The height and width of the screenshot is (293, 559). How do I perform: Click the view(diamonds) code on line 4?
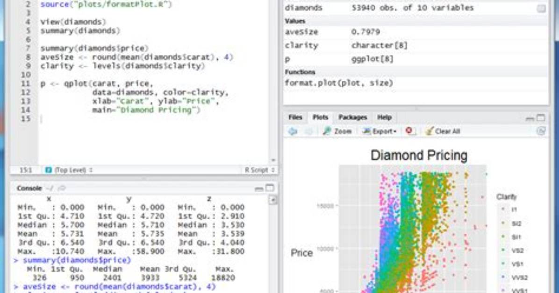point(73,22)
